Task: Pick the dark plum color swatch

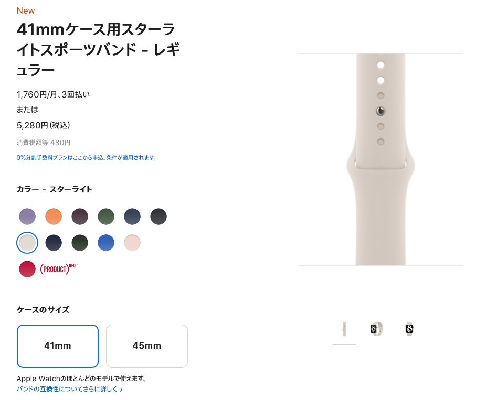Action: (x=80, y=217)
